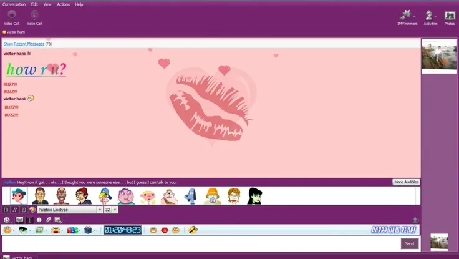Click the gift box plug-in icon
This screenshot has width=459, height=259.
pos(88,230)
